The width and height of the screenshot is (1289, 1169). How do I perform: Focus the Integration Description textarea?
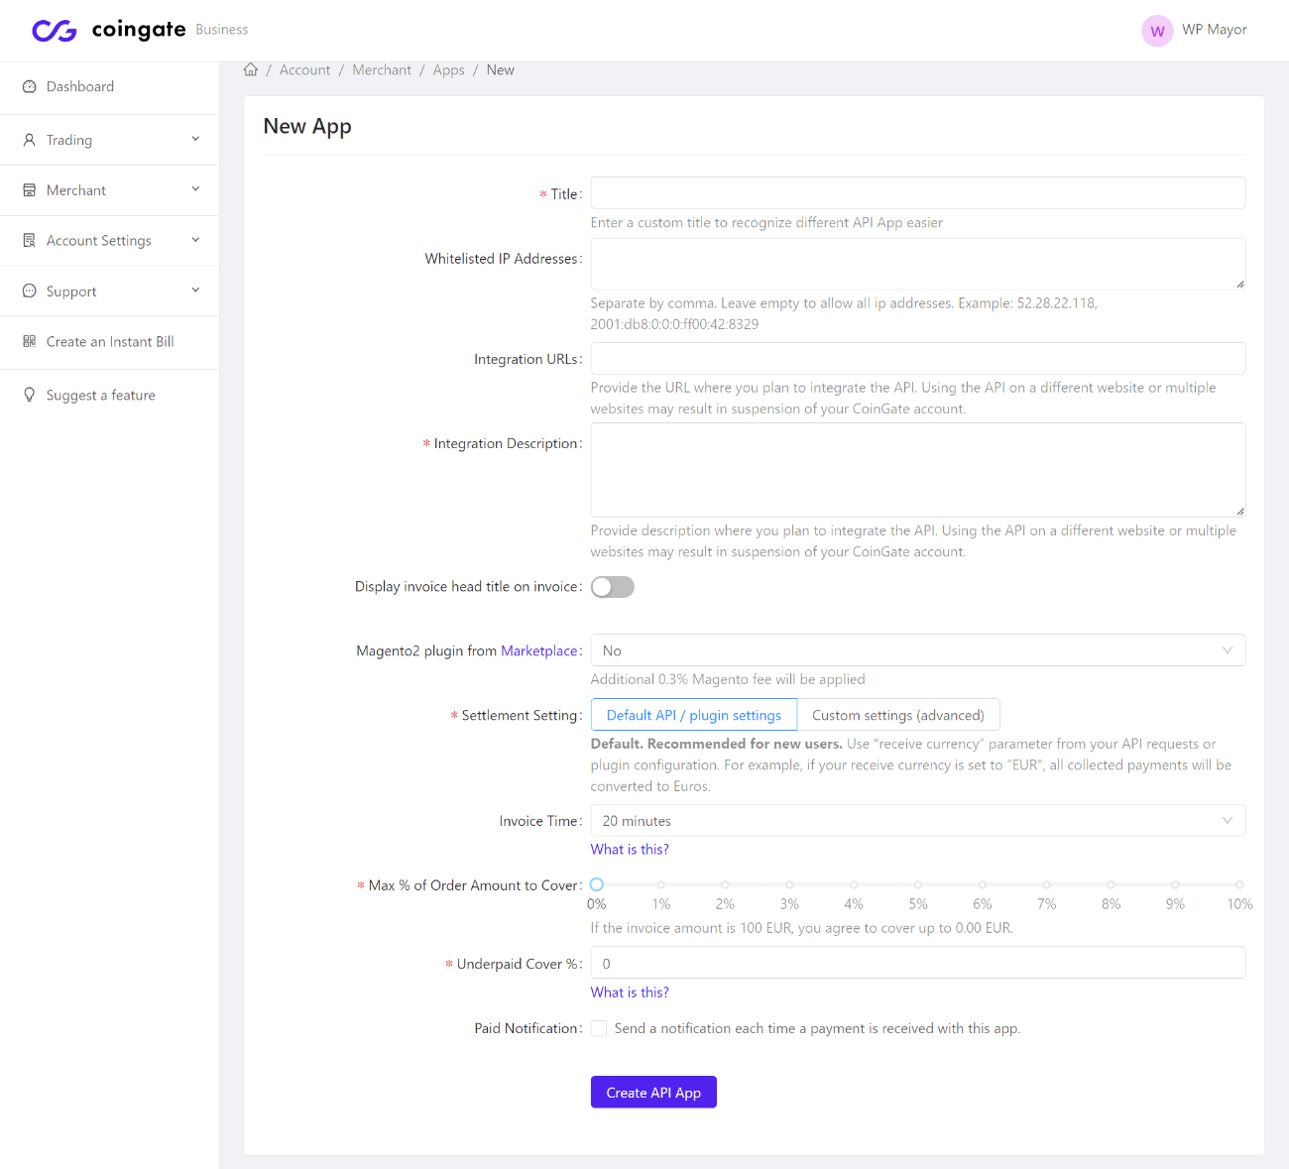point(918,470)
